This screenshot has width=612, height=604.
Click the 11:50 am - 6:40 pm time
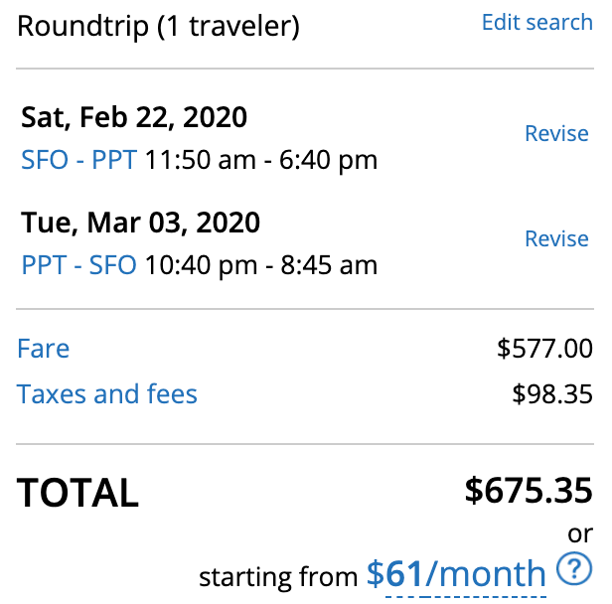[261, 160]
